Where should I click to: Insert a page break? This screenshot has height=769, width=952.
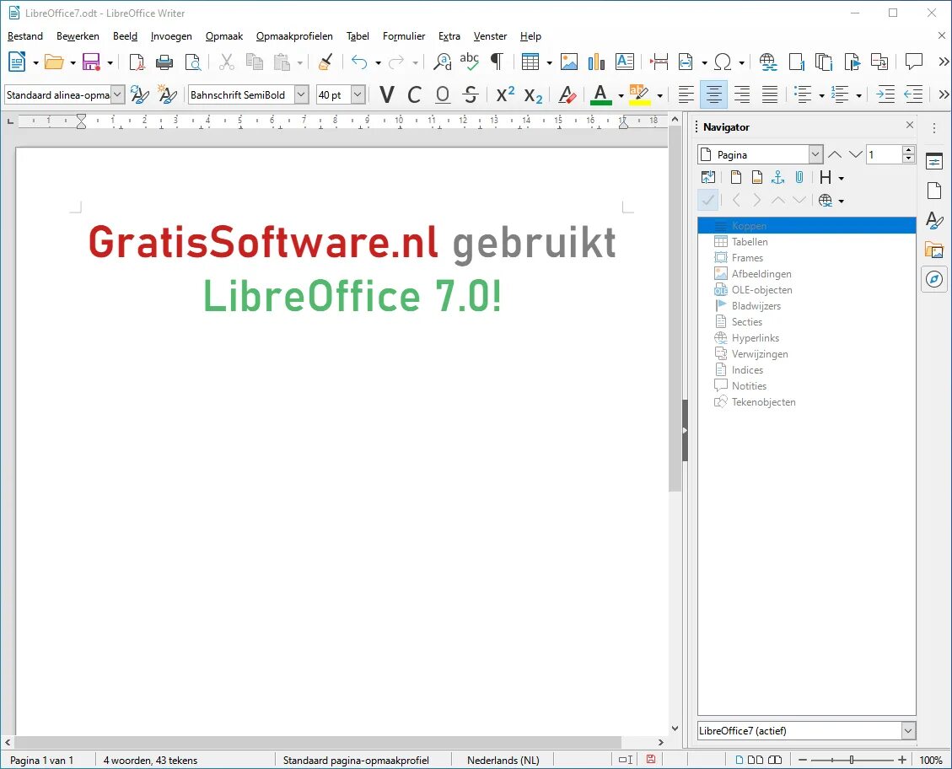point(659,62)
